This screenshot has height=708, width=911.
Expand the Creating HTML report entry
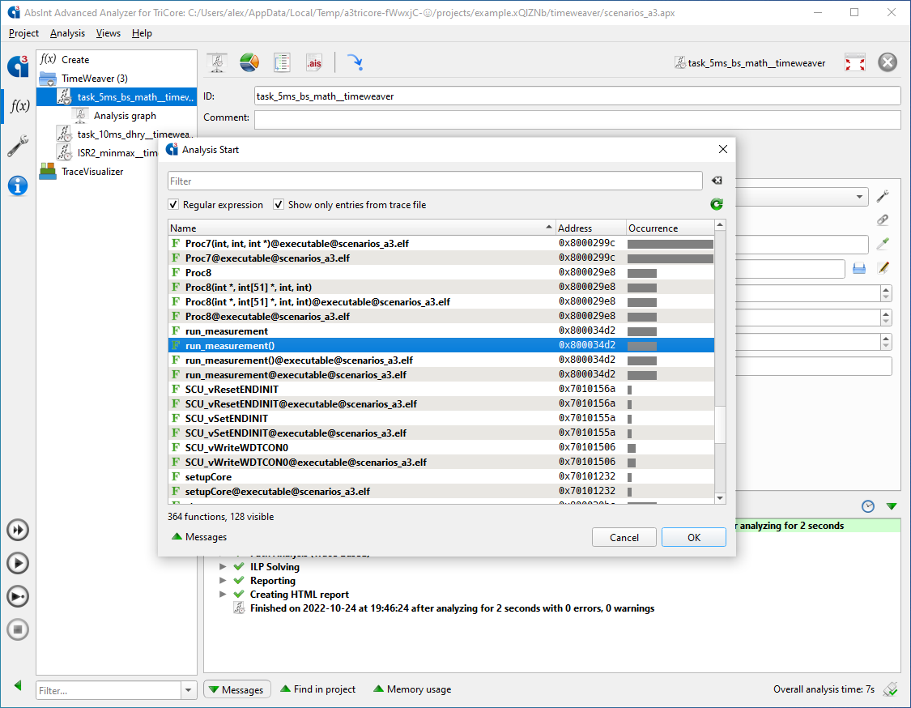pyautogui.click(x=223, y=594)
